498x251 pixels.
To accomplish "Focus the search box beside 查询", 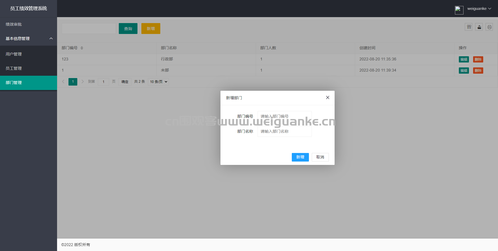I will point(89,29).
